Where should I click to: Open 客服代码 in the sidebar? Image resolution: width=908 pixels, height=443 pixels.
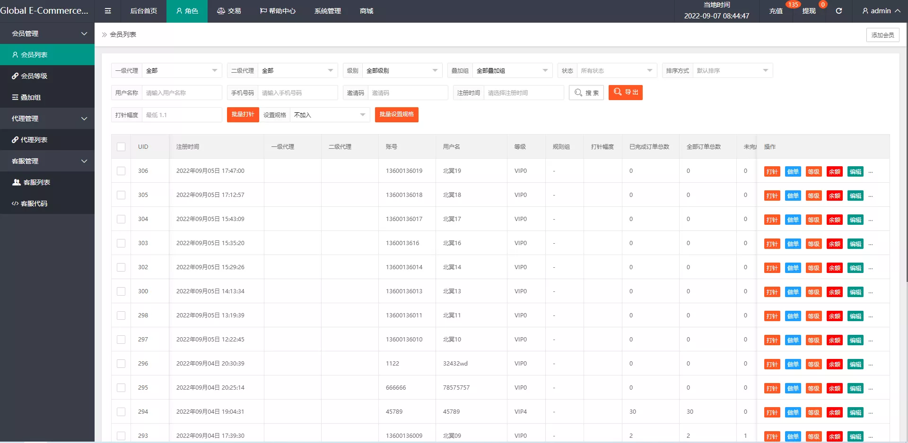(34, 204)
